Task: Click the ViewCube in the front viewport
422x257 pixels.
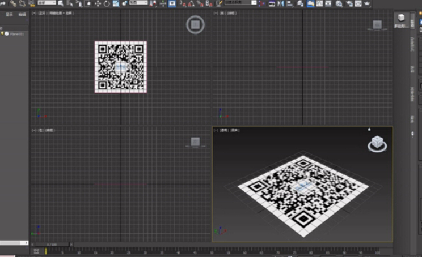Action: pos(377,25)
